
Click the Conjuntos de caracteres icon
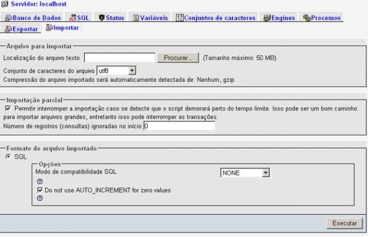pos(180,18)
